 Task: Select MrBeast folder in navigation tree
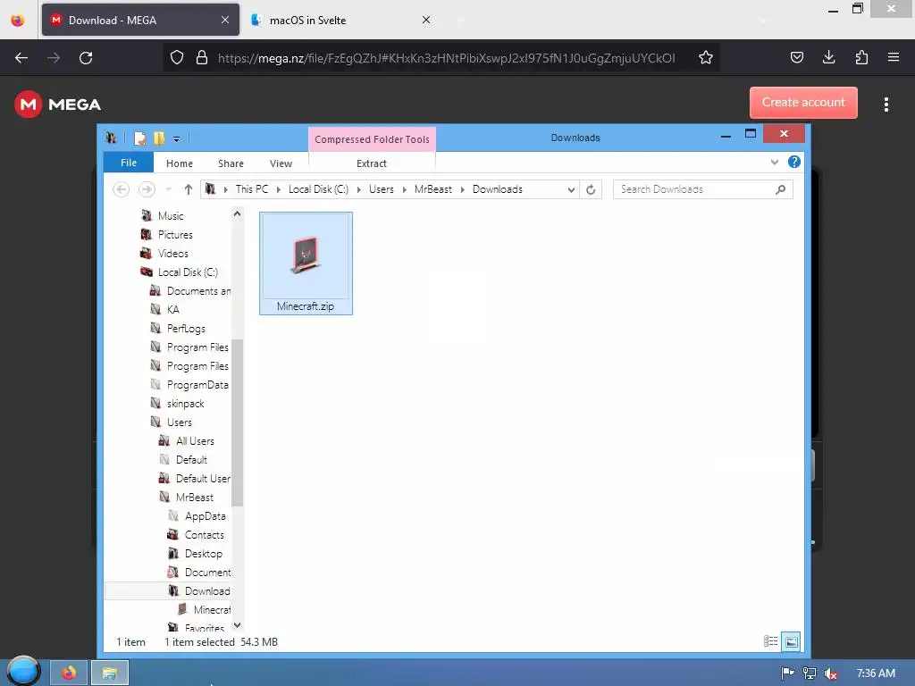(194, 497)
